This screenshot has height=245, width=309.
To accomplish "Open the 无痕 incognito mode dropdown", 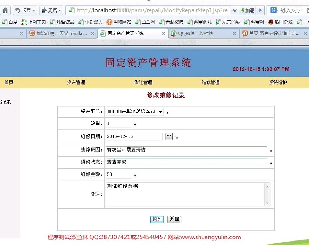I will click(51, 10).
